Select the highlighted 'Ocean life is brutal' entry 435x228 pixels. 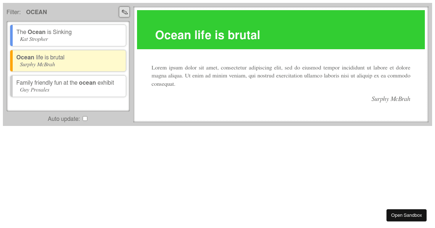(68, 60)
